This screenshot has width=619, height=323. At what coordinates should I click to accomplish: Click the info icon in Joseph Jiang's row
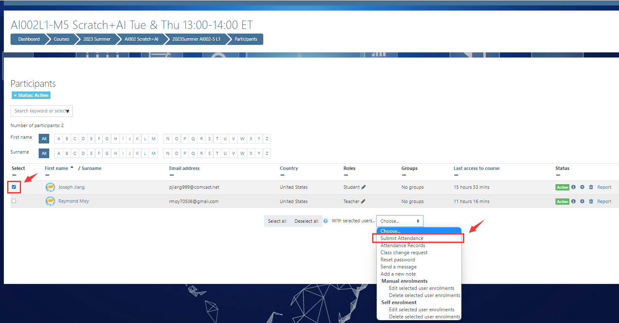(573, 187)
